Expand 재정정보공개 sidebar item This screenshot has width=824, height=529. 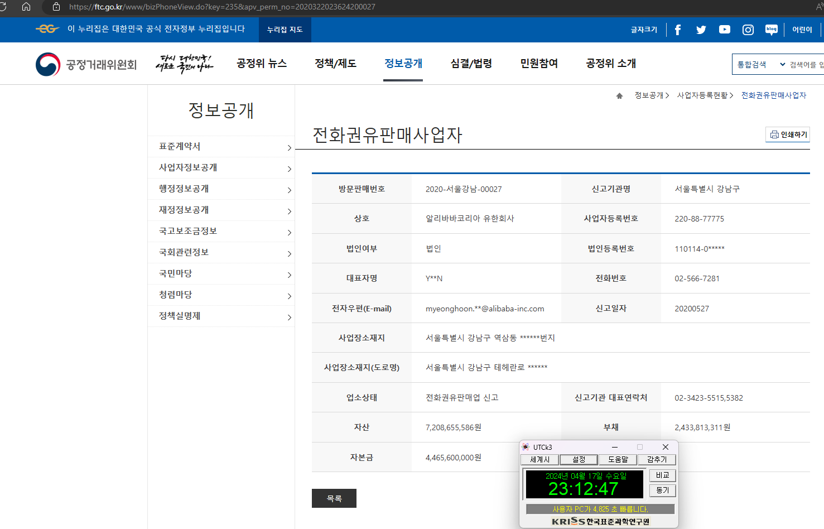click(221, 210)
